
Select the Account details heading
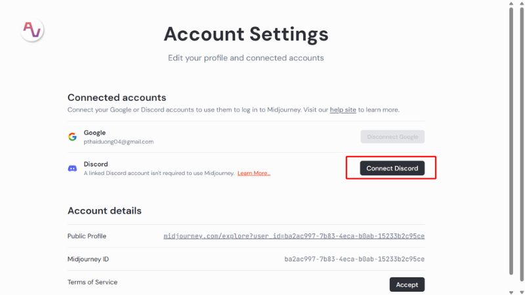click(x=104, y=210)
